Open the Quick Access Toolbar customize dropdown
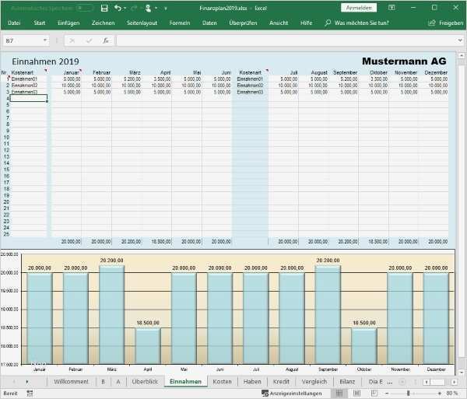 [x=166, y=8]
